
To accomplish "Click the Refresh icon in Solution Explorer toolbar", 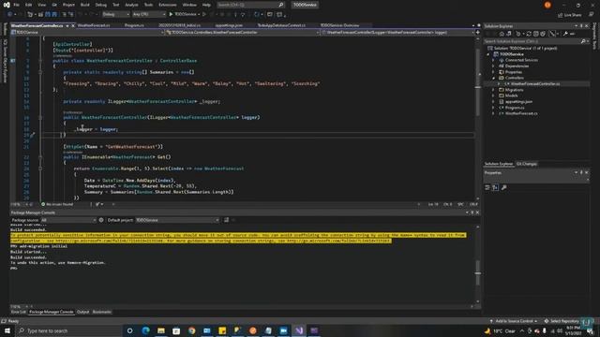I will (x=529, y=34).
